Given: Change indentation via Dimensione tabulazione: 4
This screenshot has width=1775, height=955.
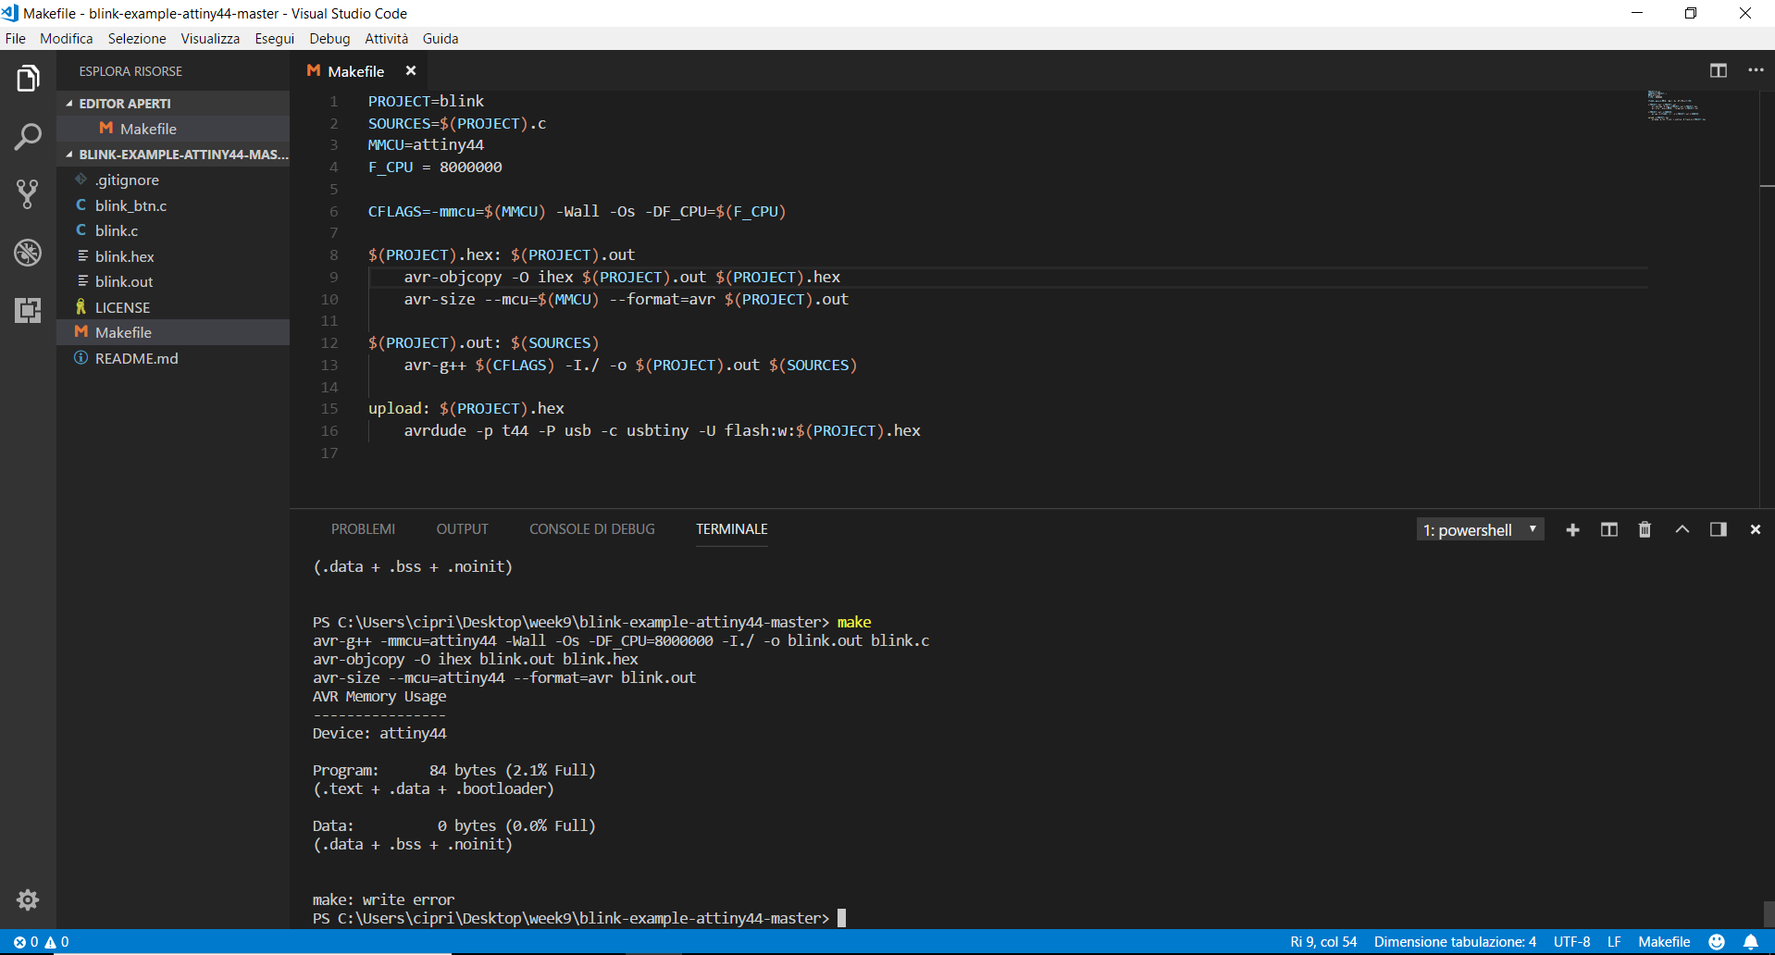Looking at the screenshot, I should (x=1455, y=941).
